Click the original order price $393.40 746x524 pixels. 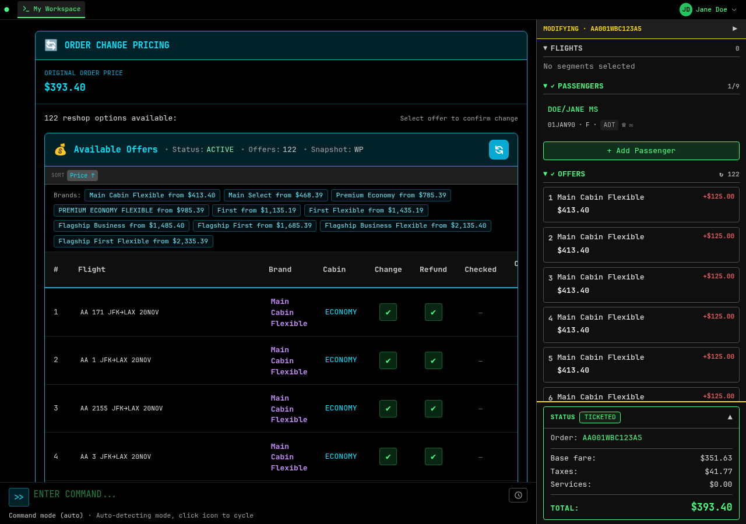(65, 87)
